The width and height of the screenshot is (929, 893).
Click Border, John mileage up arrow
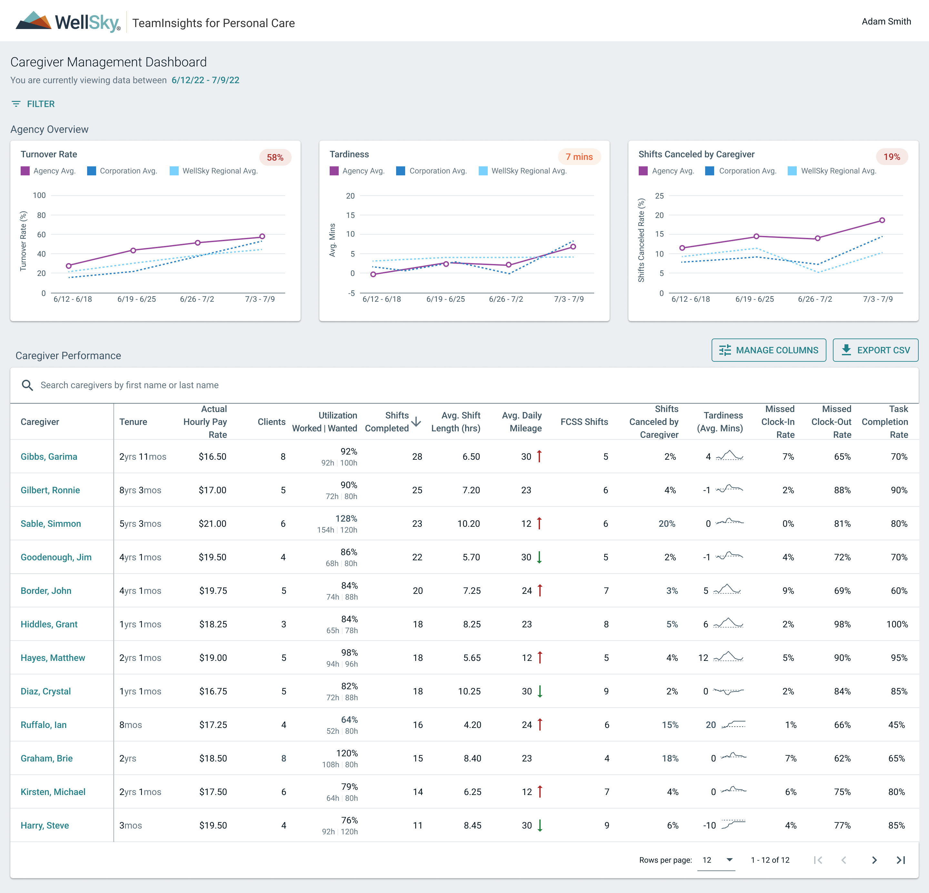pyautogui.click(x=540, y=591)
